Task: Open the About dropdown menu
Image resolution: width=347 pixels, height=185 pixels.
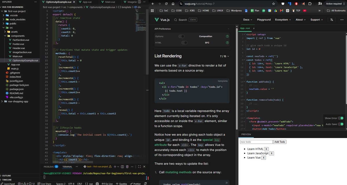Action: pyautogui.click(x=301, y=20)
